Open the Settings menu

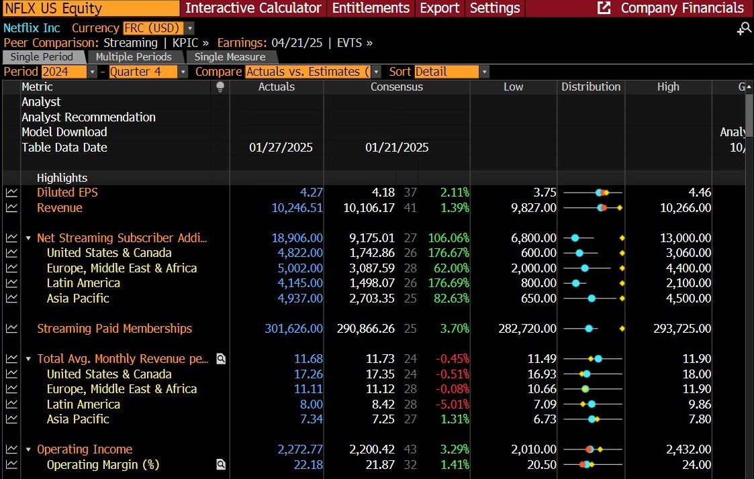495,9
